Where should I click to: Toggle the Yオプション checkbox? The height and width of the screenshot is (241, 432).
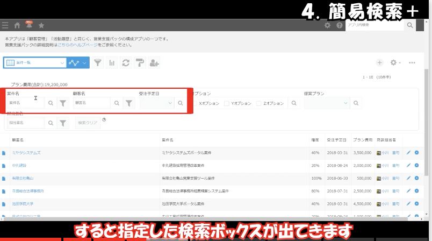click(x=227, y=103)
